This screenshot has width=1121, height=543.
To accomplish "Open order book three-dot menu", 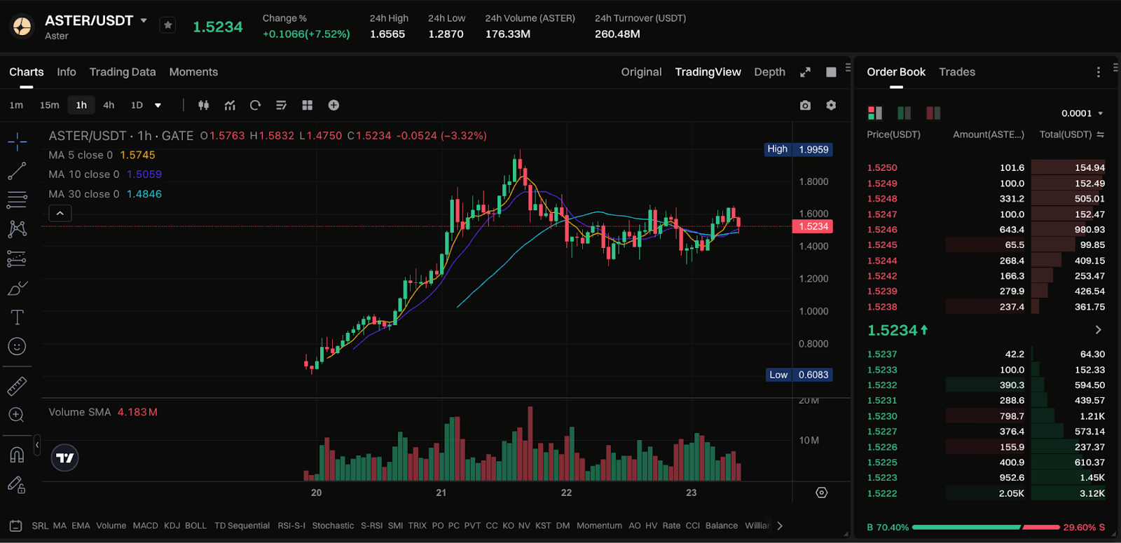I will 1098,72.
